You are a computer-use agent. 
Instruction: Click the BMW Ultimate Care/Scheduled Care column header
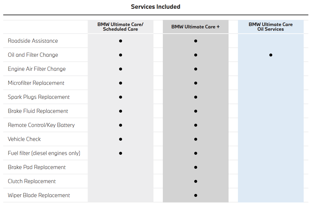(120, 27)
